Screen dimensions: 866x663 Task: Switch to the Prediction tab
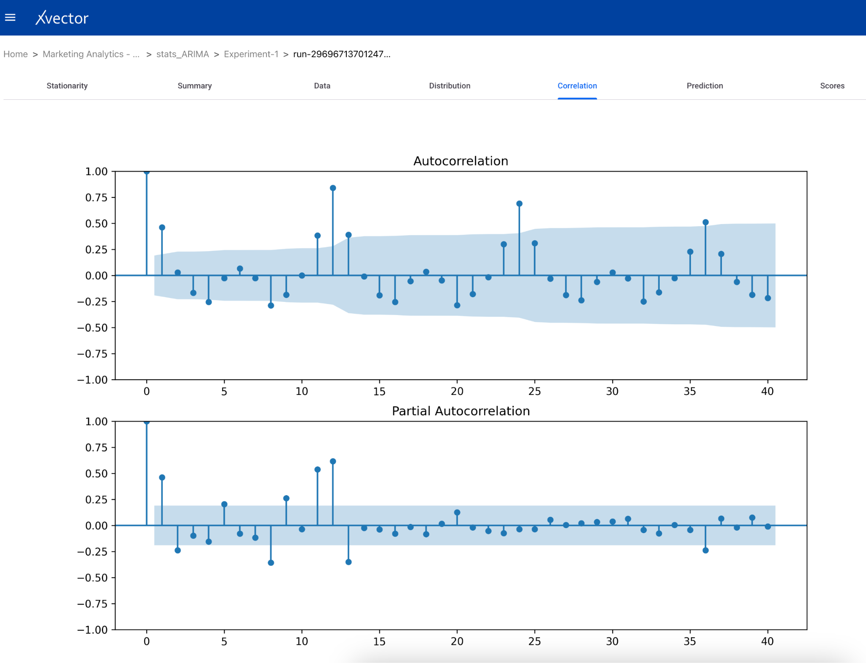click(705, 86)
